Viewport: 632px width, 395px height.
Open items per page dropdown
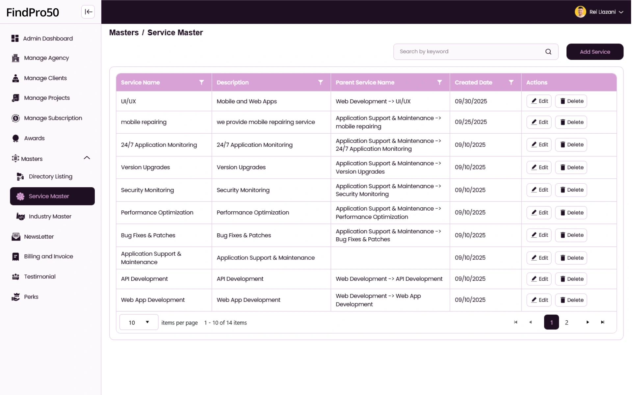[x=139, y=322]
